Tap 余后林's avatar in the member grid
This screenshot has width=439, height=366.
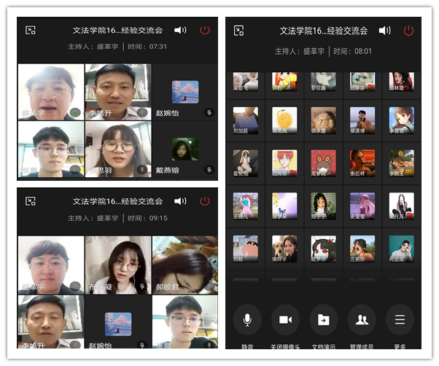(x=362, y=163)
